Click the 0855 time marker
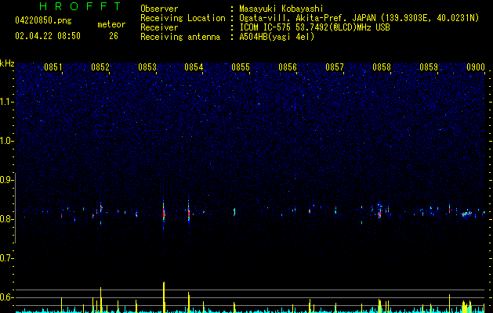This screenshot has width=493, height=313. (241, 67)
